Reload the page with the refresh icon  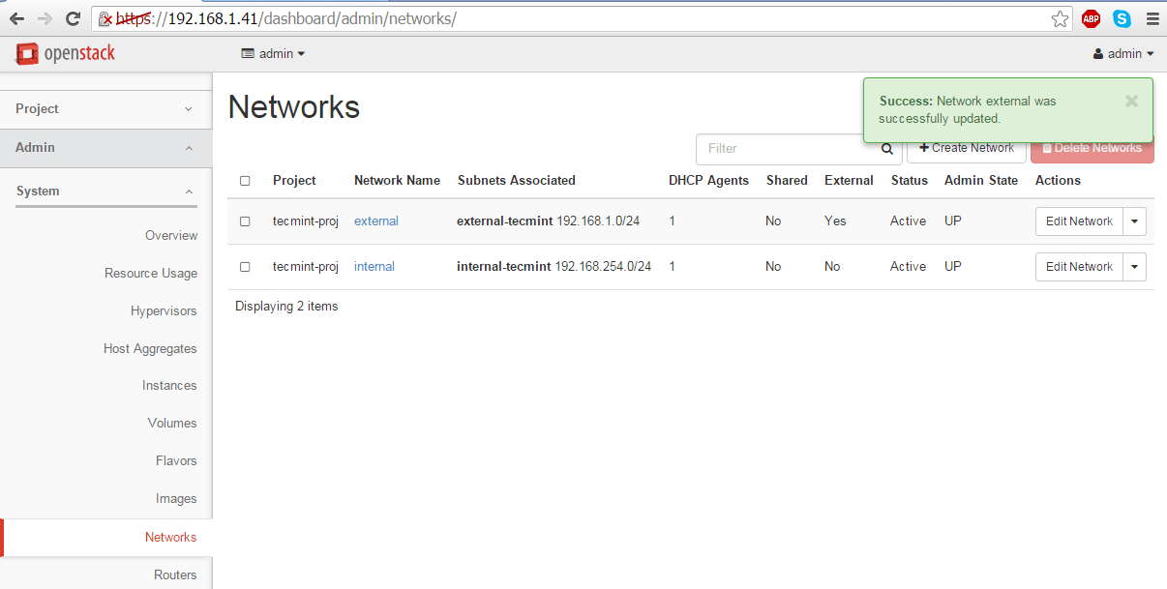tap(73, 18)
